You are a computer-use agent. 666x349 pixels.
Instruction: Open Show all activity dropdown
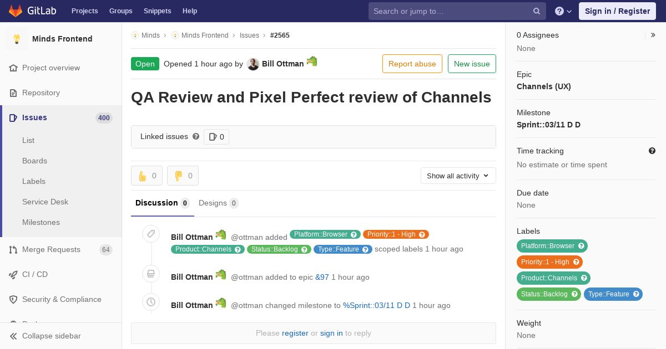pyautogui.click(x=458, y=176)
